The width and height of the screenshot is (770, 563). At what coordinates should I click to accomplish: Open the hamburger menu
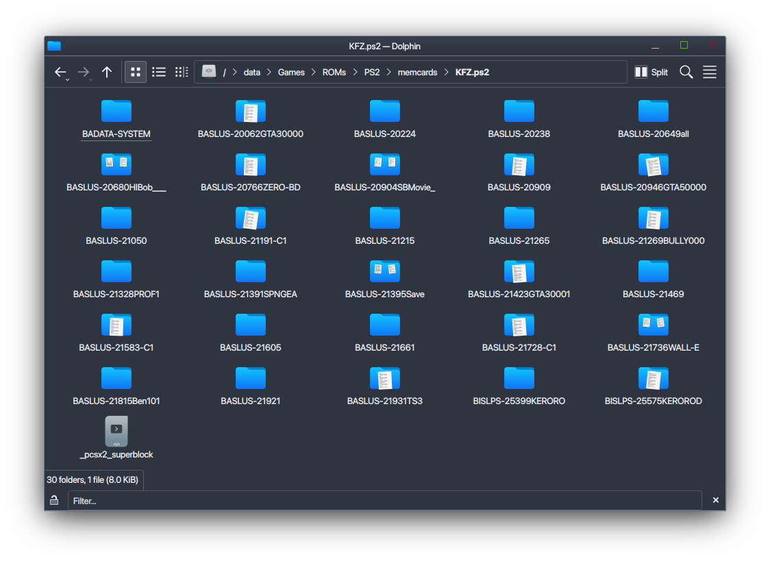(710, 72)
